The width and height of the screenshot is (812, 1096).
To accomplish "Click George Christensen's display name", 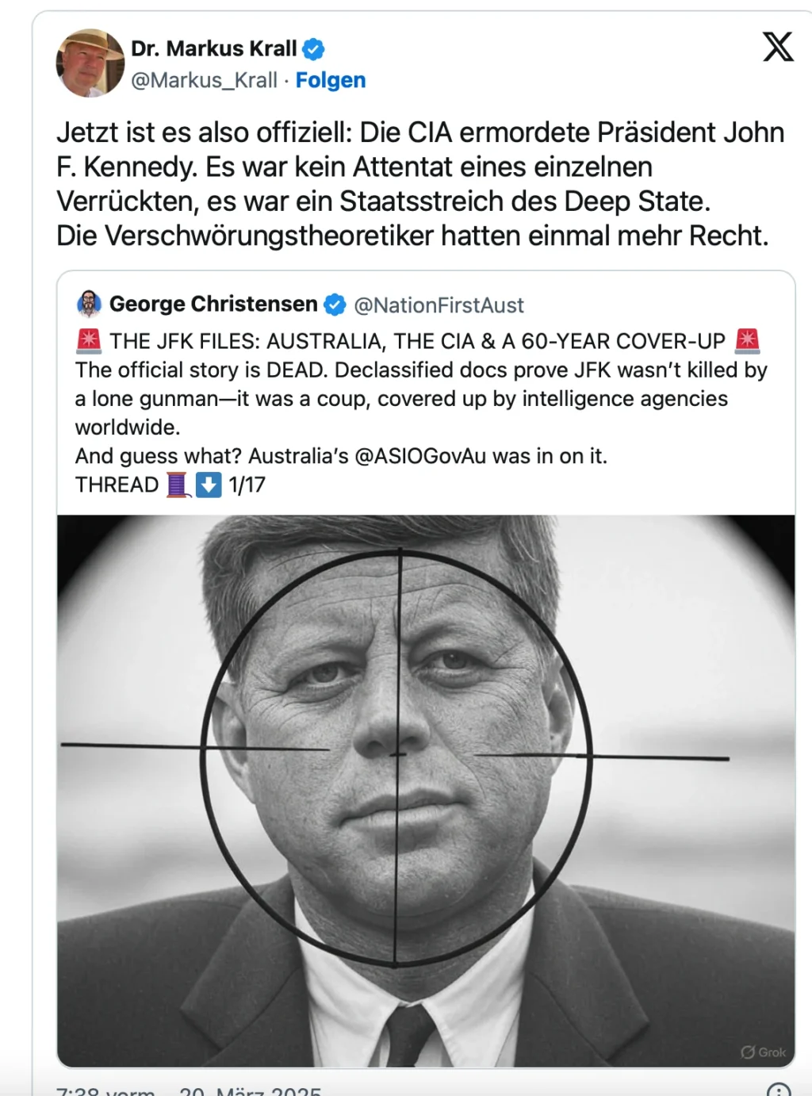I will (x=214, y=304).
